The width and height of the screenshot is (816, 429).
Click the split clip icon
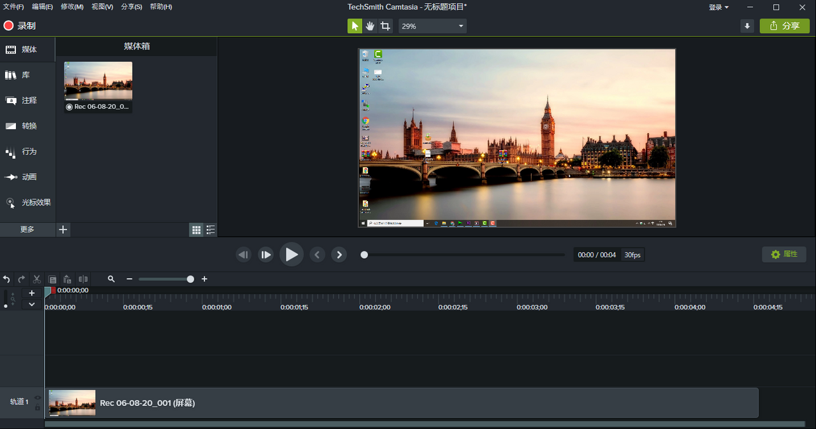(x=83, y=279)
